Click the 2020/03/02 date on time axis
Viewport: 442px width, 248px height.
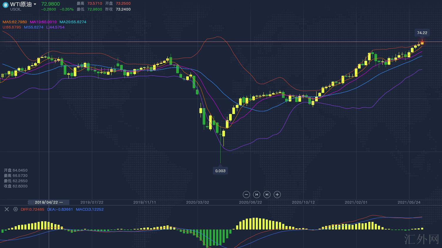(198, 202)
